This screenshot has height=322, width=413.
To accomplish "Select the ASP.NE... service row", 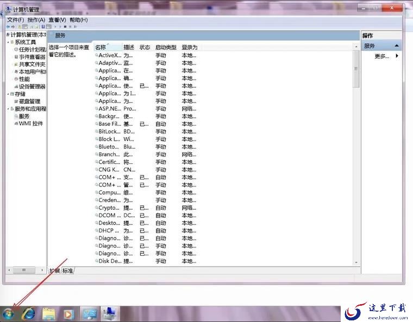I will [x=146, y=108].
